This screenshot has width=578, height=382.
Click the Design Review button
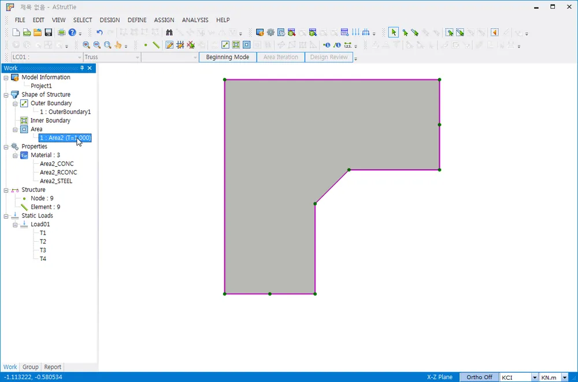329,57
